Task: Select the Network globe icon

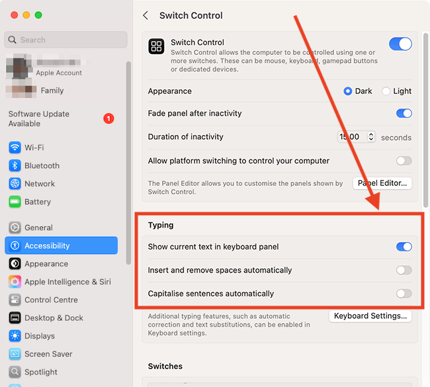Action: [15, 184]
